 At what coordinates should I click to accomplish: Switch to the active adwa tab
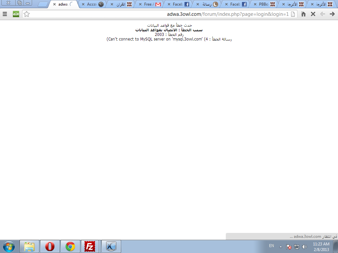(x=64, y=4)
